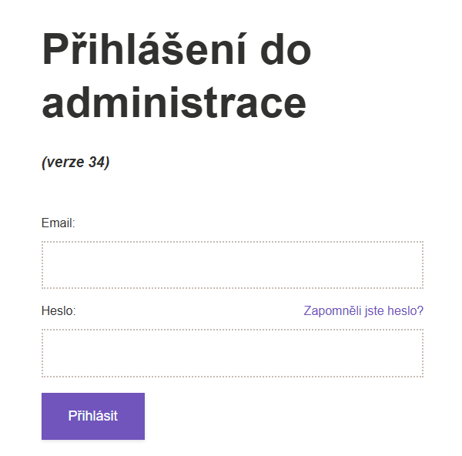Activate the dotted-border field under Heslo
This screenshot has height=456, width=462.
click(232, 354)
